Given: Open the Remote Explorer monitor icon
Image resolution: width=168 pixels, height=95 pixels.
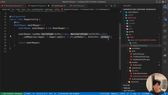Looking at the screenshot, I should coord(165,43).
